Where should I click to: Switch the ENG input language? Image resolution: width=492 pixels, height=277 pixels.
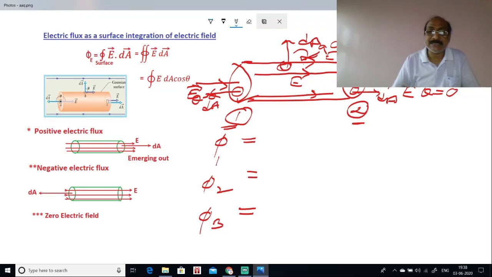pyautogui.click(x=445, y=270)
